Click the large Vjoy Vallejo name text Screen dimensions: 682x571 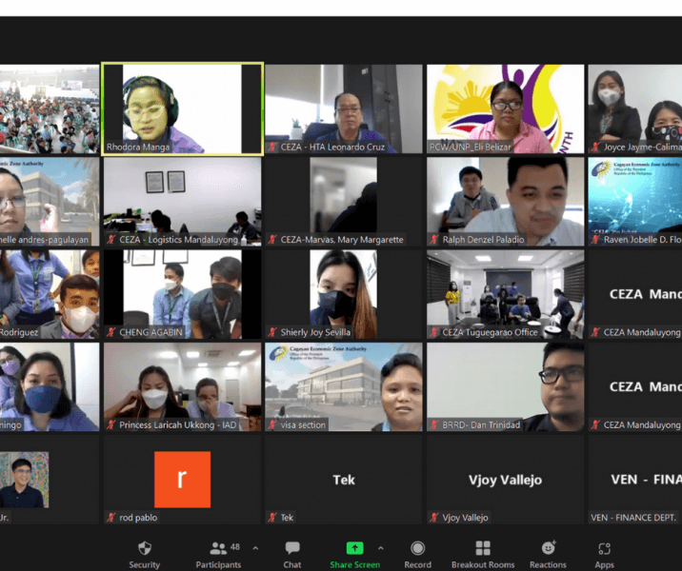point(505,480)
